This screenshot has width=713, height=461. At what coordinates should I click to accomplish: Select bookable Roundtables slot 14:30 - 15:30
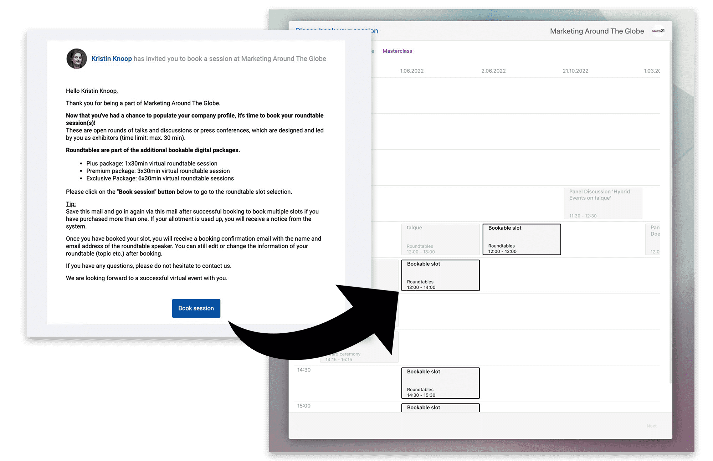pos(440,383)
